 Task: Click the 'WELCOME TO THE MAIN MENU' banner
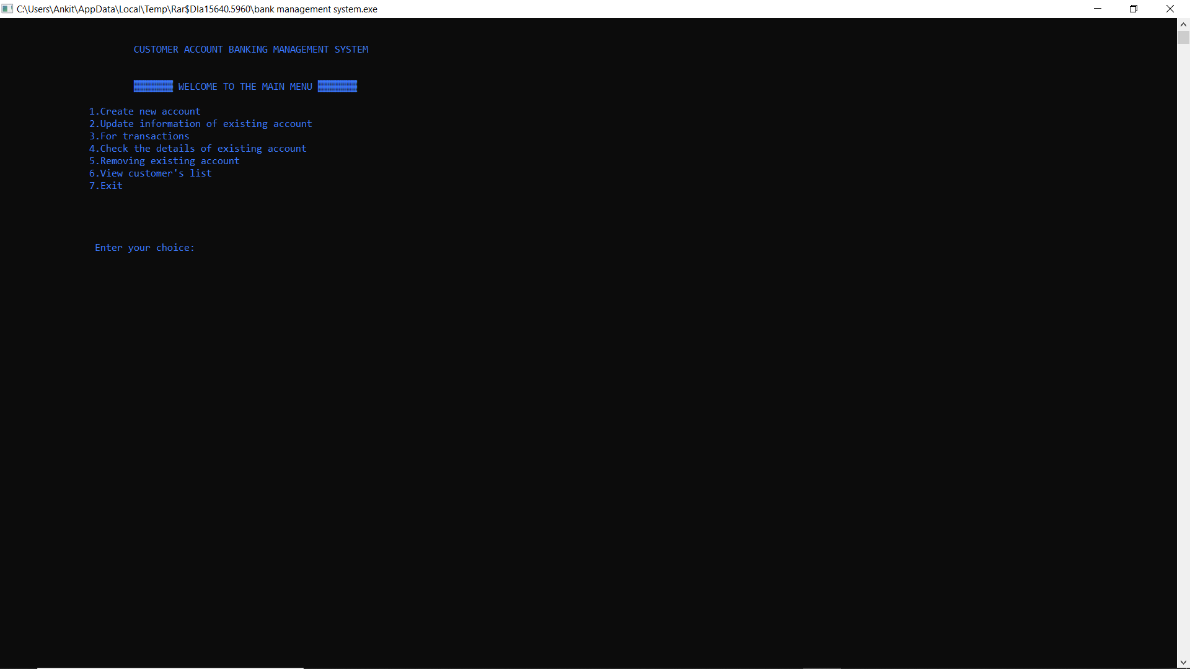[245, 87]
